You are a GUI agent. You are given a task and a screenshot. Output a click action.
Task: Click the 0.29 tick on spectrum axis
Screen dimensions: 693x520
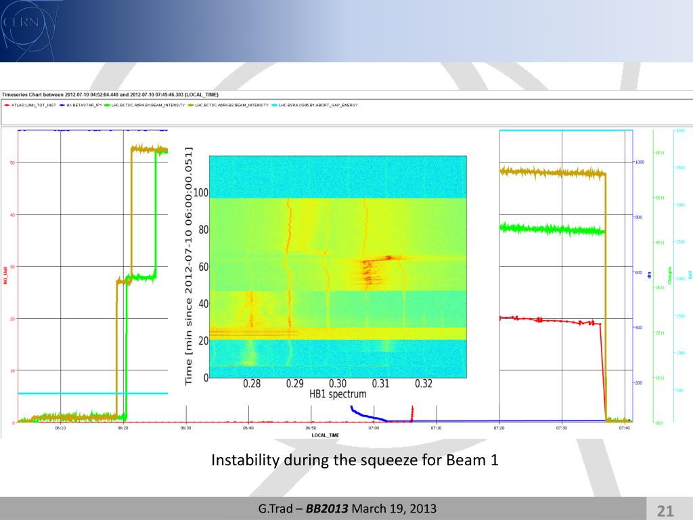click(x=295, y=383)
